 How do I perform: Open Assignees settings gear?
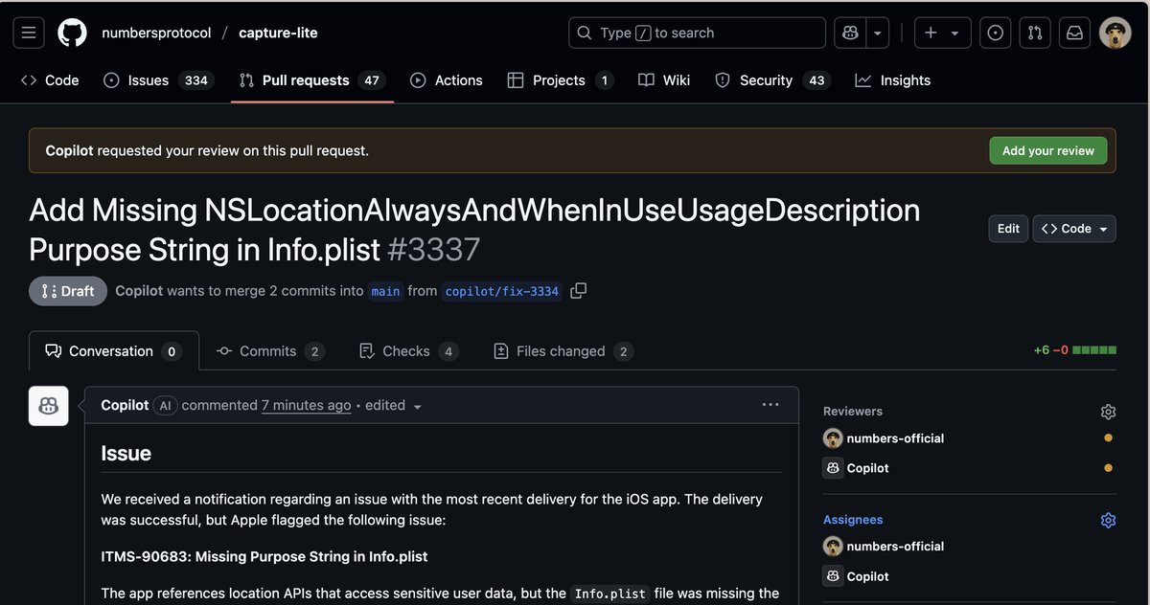pos(1108,519)
